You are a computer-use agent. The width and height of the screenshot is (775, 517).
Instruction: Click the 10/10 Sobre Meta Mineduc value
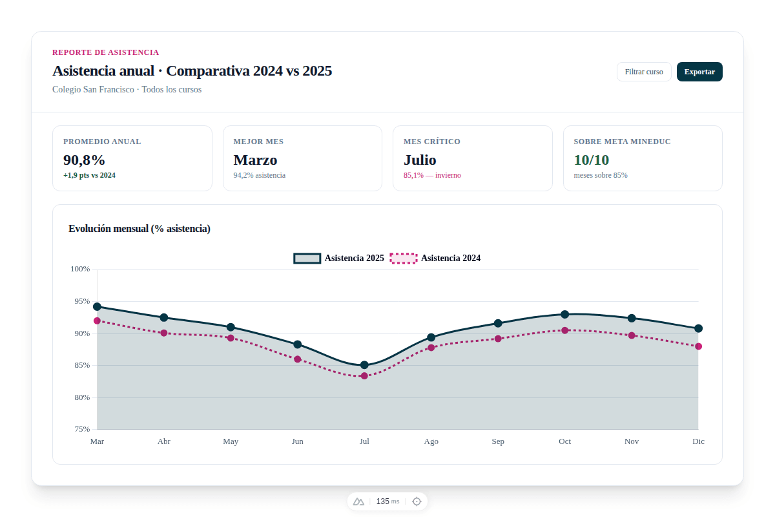(592, 160)
